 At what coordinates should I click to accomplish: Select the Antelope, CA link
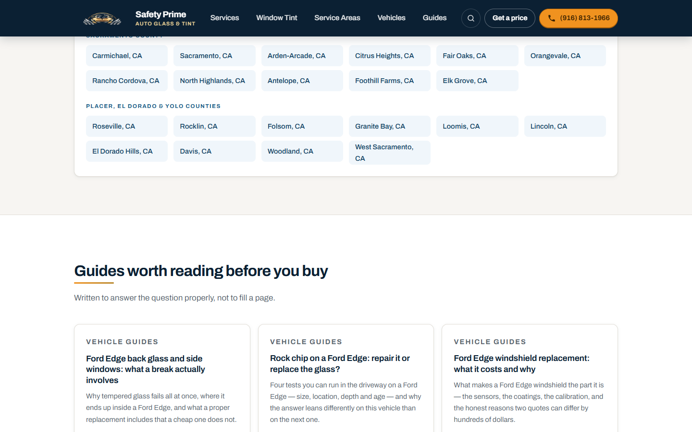[x=302, y=81]
